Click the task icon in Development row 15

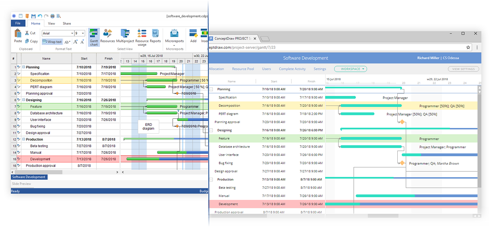(19, 159)
